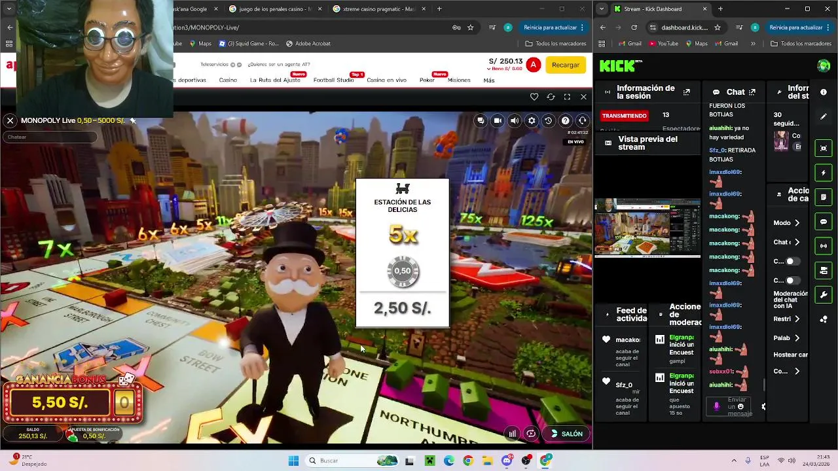Toggle the lightning bolt icon in Kick sidebar

pos(824,173)
